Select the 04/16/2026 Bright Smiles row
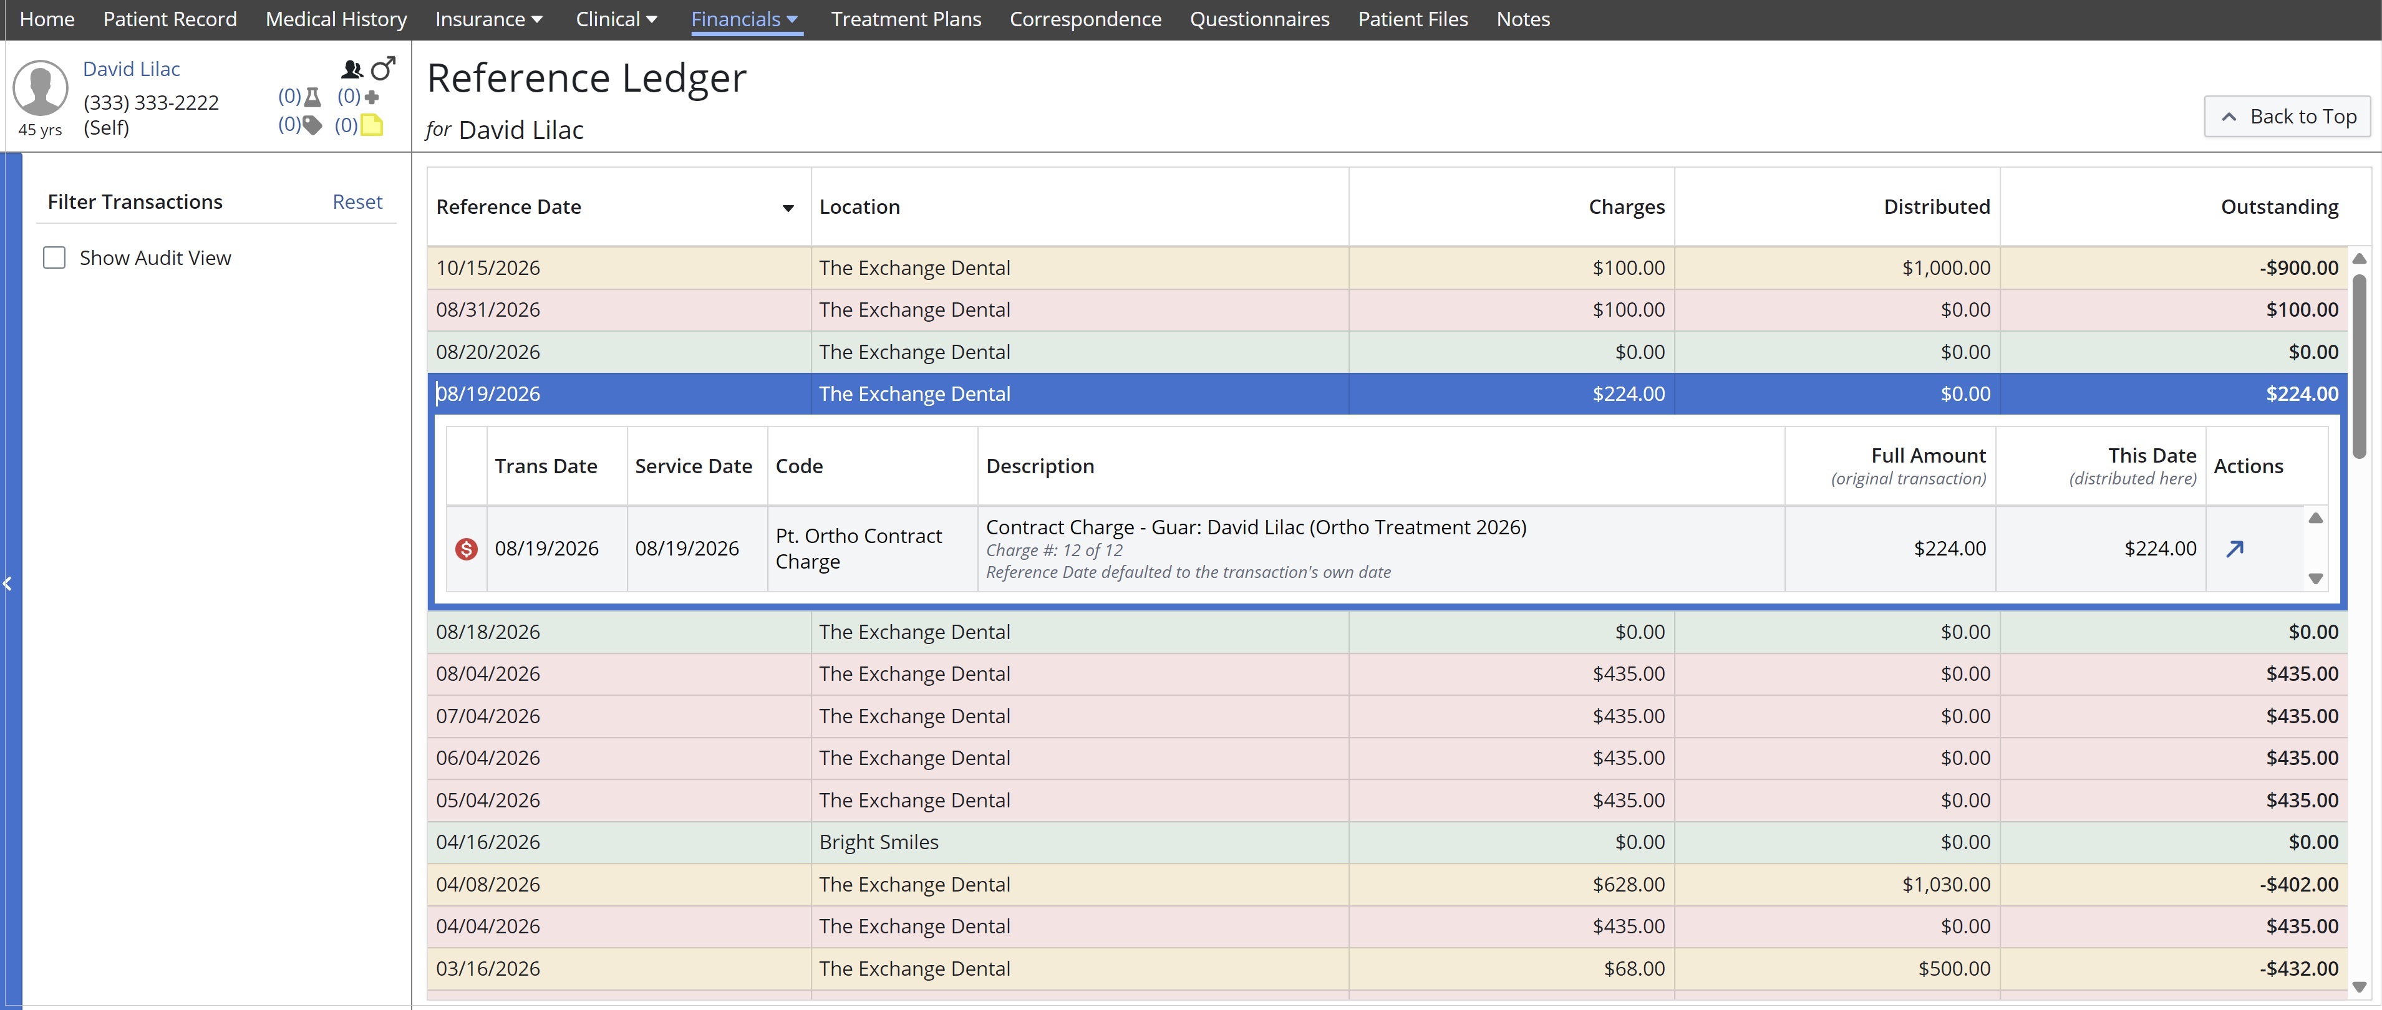2382x1010 pixels. 1387,842
